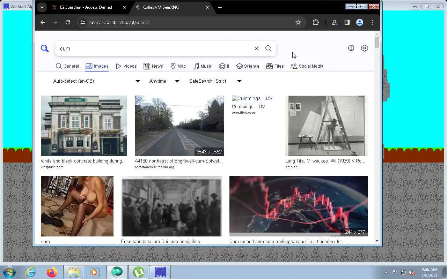Open Auto-detect (en-GB) language dropdown
The height and width of the screenshot is (279, 447).
[x=97, y=81]
